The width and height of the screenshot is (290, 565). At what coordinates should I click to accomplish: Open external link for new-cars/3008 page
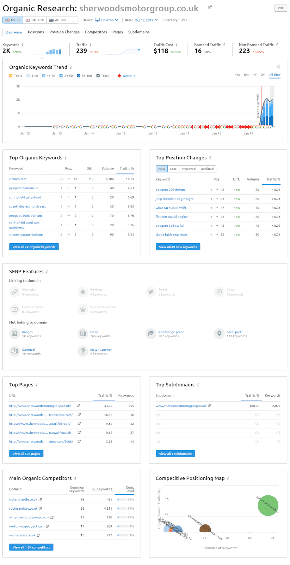pos(79,441)
